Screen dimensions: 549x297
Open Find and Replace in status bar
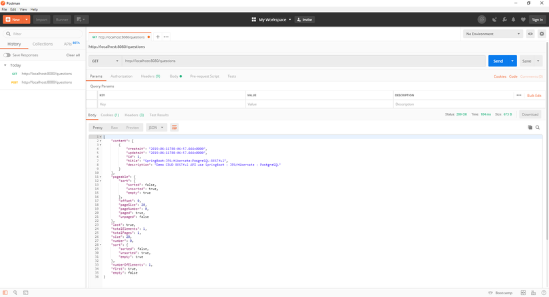(15, 293)
